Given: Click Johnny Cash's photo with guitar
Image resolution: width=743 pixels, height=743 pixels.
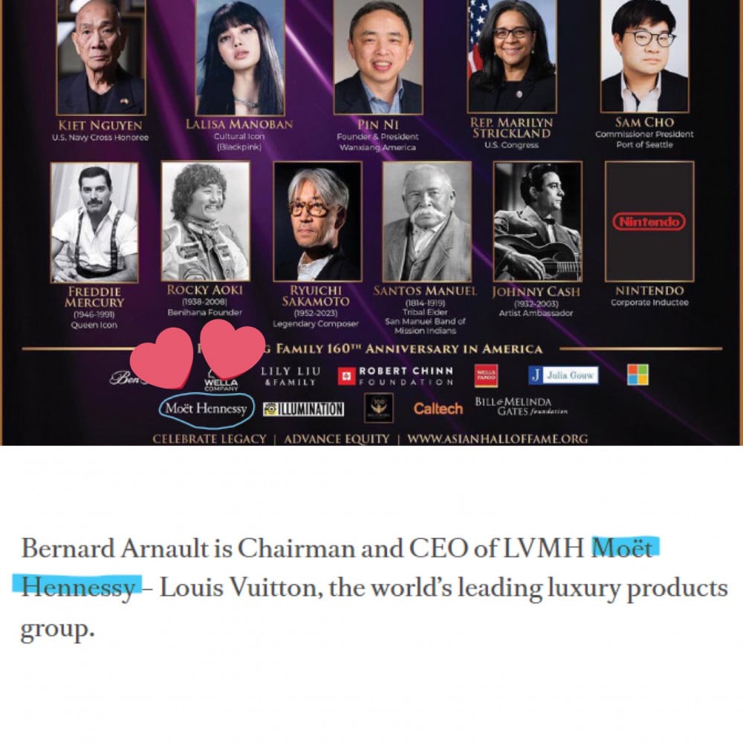Looking at the screenshot, I should tap(537, 221).
